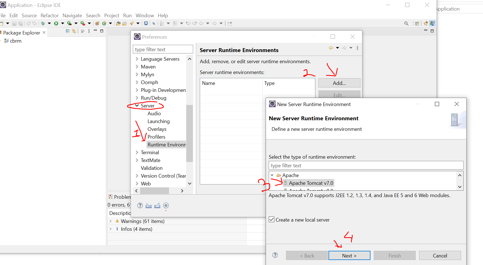Expand the Terminal preferences node
Screen dimensions: 483x265
(137, 152)
